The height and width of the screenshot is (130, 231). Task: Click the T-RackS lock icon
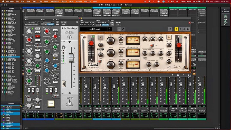pyautogui.click(x=178, y=75)
